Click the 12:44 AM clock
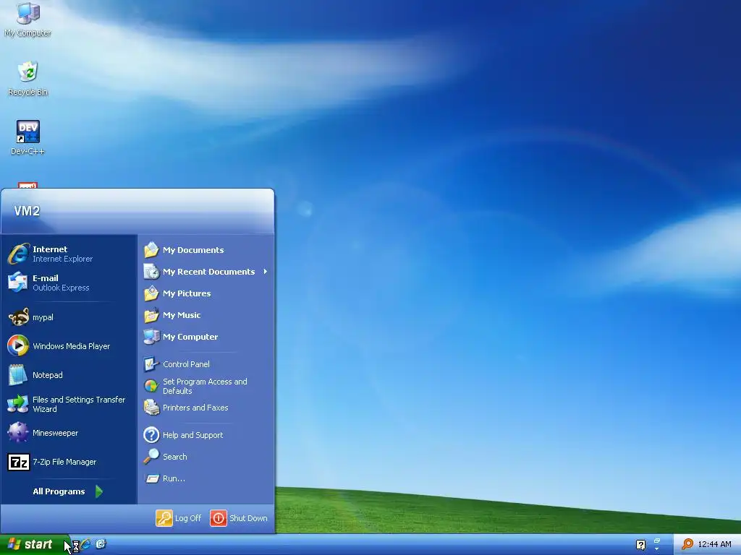Viewport: 741px width, 555px height. tap(714, 544)
